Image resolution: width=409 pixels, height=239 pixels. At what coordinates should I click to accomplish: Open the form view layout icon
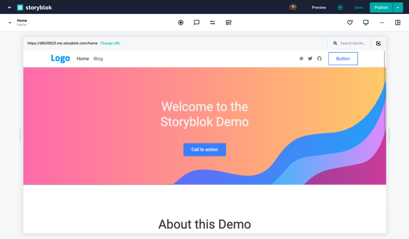click(228, 23)
